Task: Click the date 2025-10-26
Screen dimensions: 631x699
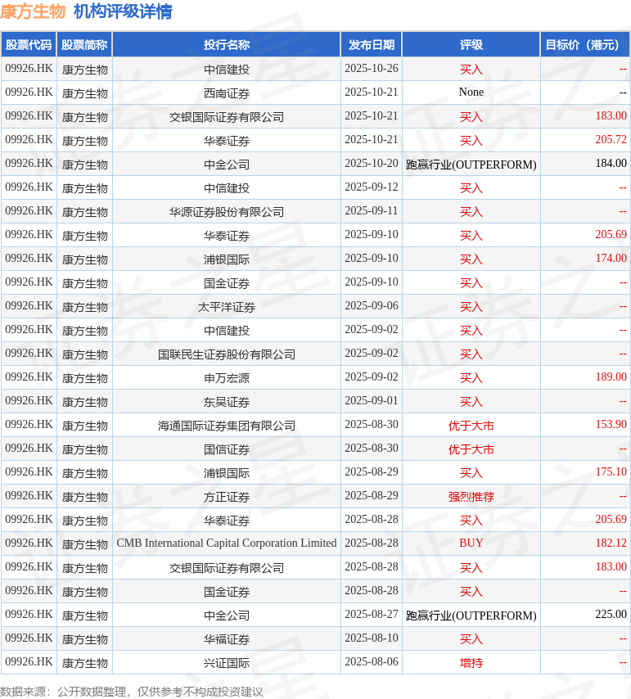Action: tap(372, 69)
